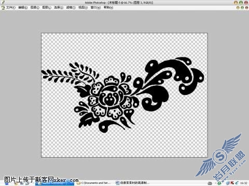
Task: Open the 图像(I) Image menu
Action: coord(35,8)
